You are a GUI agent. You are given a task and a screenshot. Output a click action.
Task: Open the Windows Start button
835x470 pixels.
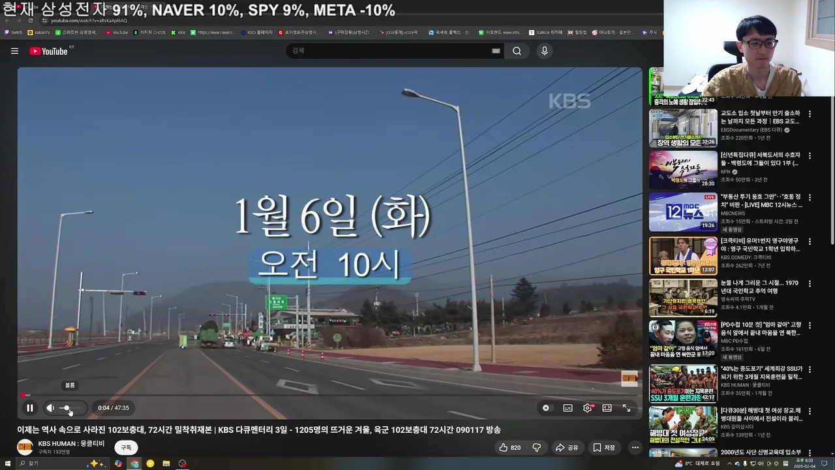pos(7,463)
